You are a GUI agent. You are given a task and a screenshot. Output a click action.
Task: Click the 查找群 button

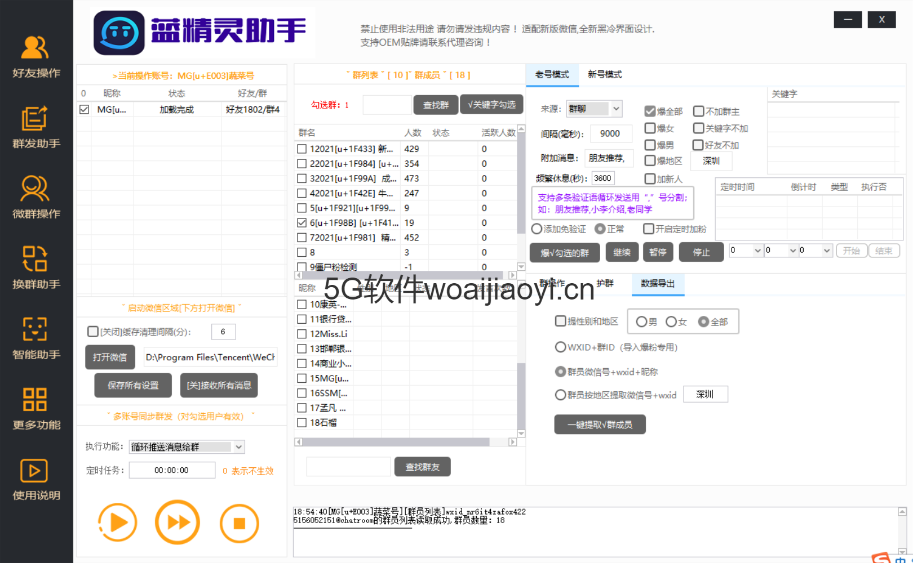(436, 105)
